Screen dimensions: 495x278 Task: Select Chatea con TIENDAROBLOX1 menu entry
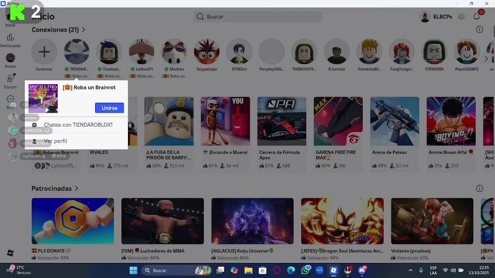click(x=76, y=125)
